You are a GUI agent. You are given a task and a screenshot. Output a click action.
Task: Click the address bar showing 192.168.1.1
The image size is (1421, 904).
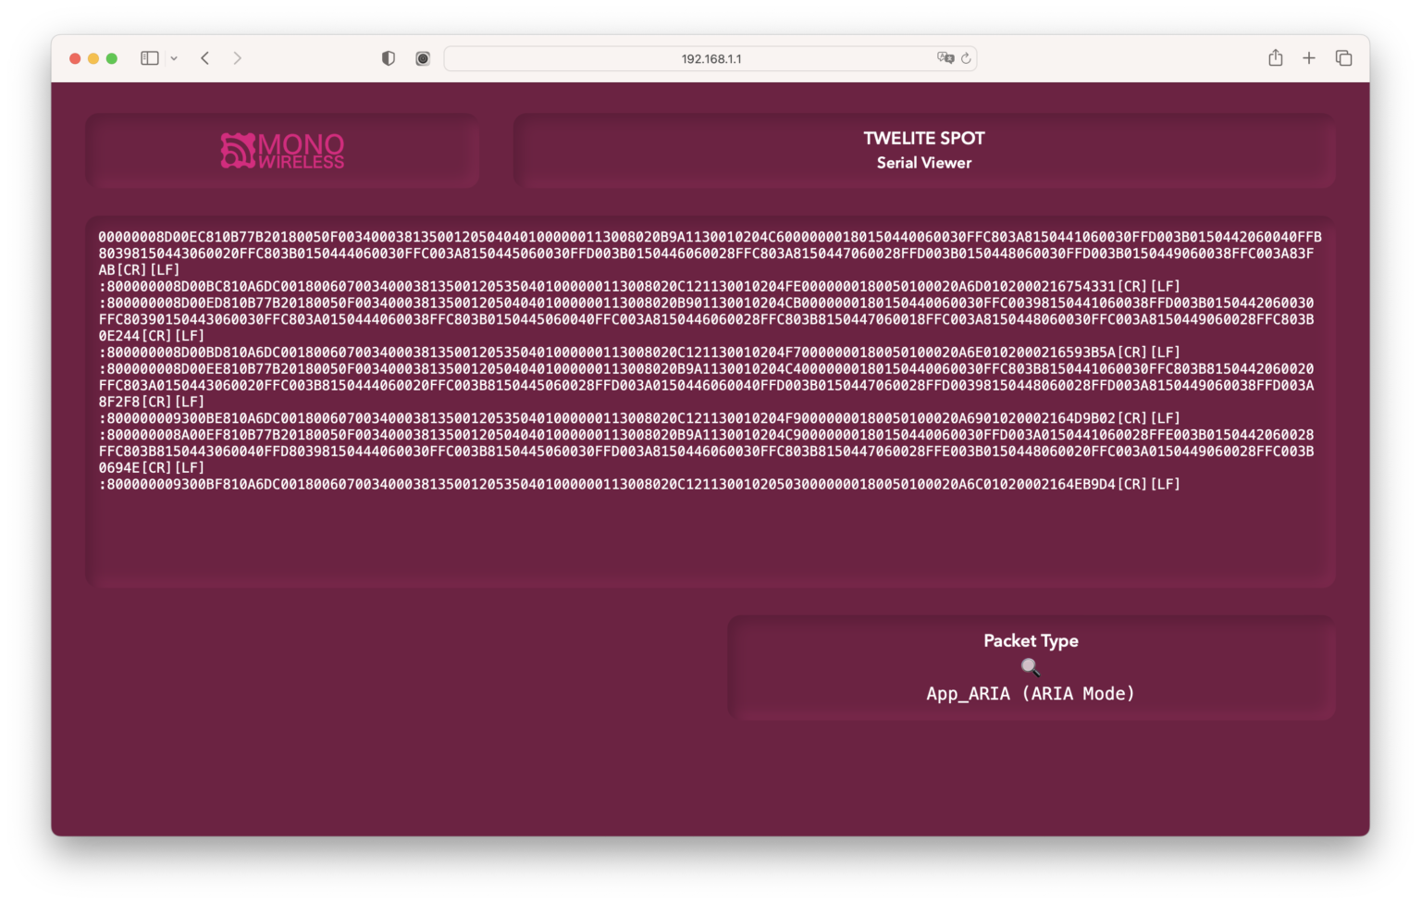[x=712, y=57]
